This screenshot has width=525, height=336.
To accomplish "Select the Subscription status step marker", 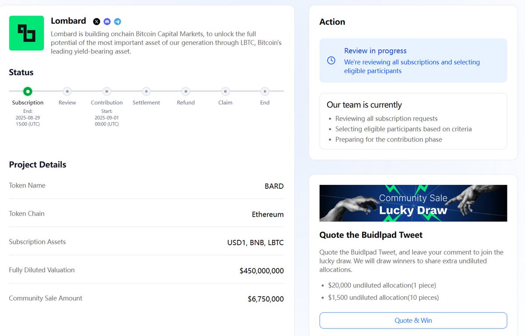I will point(28,91).
